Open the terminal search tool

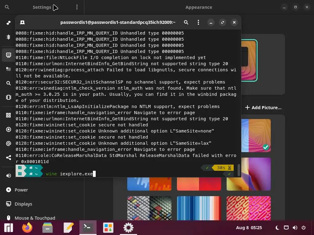186,22
